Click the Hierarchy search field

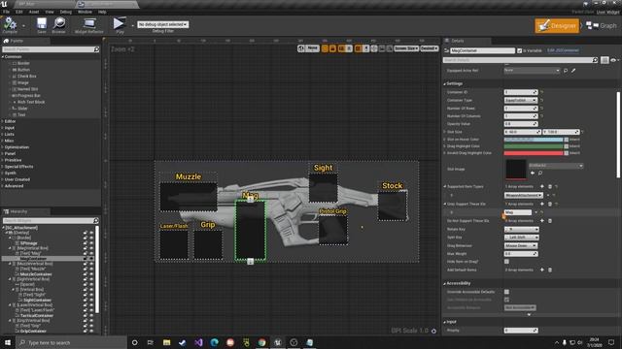(51, 220)
